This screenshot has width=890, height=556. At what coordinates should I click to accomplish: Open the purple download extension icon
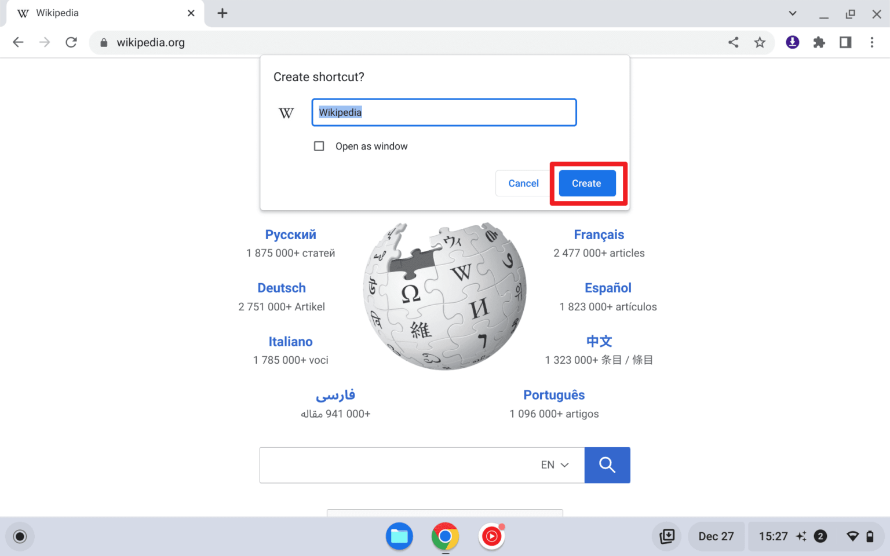coord(793,42)
